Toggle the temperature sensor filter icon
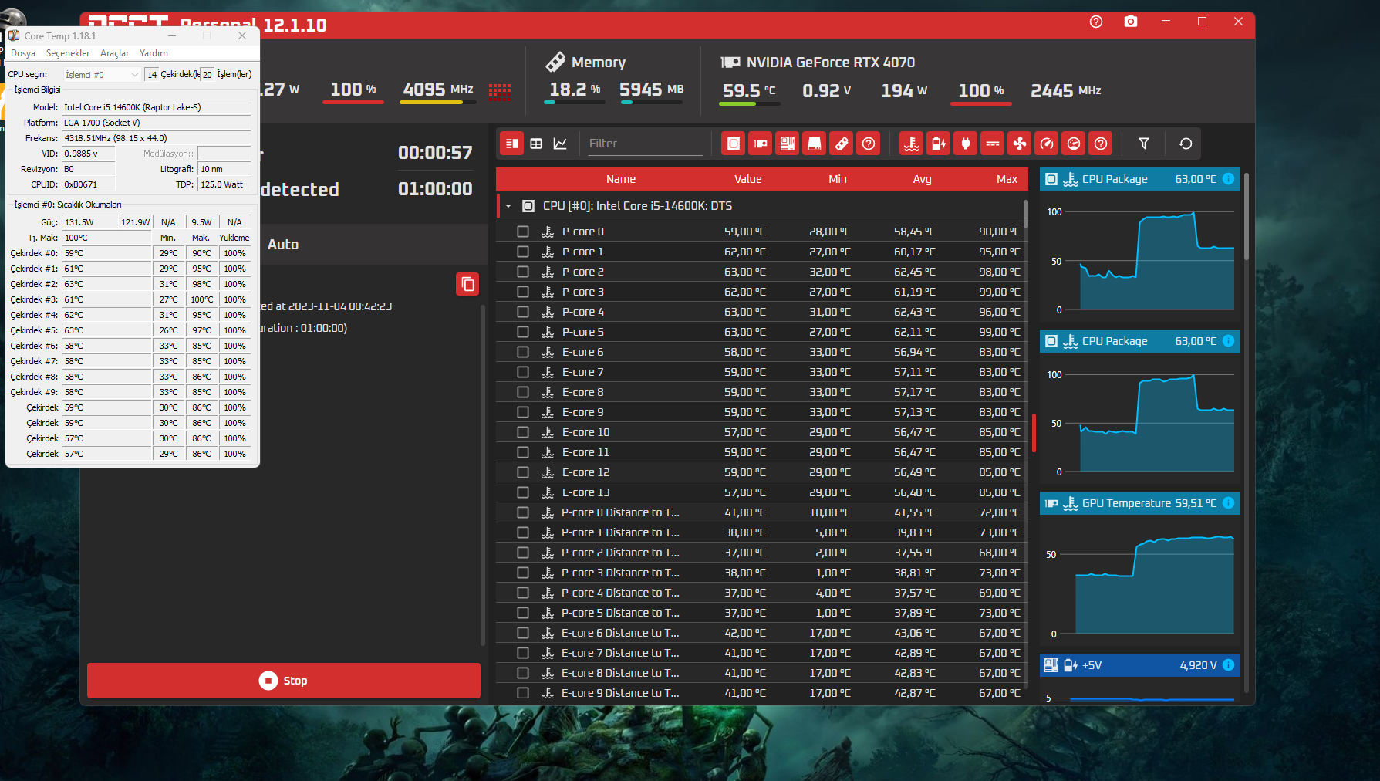The width and height of the screenshot is (1380, 781). pyautogui.click(x=912, y=144)
